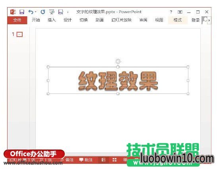The height and width of the screenshot is (169, 217).
Task: Open the 设计 Design tab
Action: click(x=68, y=20)
